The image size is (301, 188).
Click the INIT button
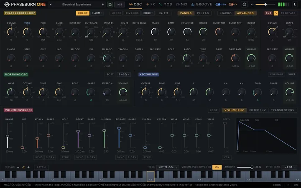[x=120, y=5]
